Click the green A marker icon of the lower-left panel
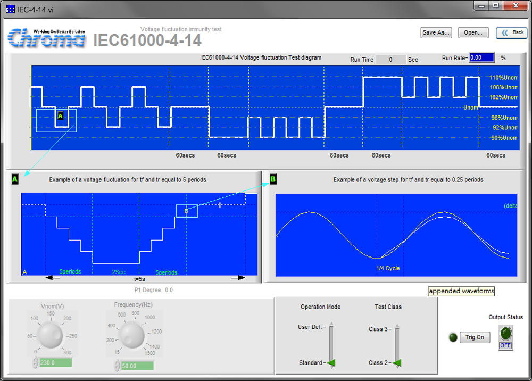This screenshot has height=381, width=532. pos(15,179)
